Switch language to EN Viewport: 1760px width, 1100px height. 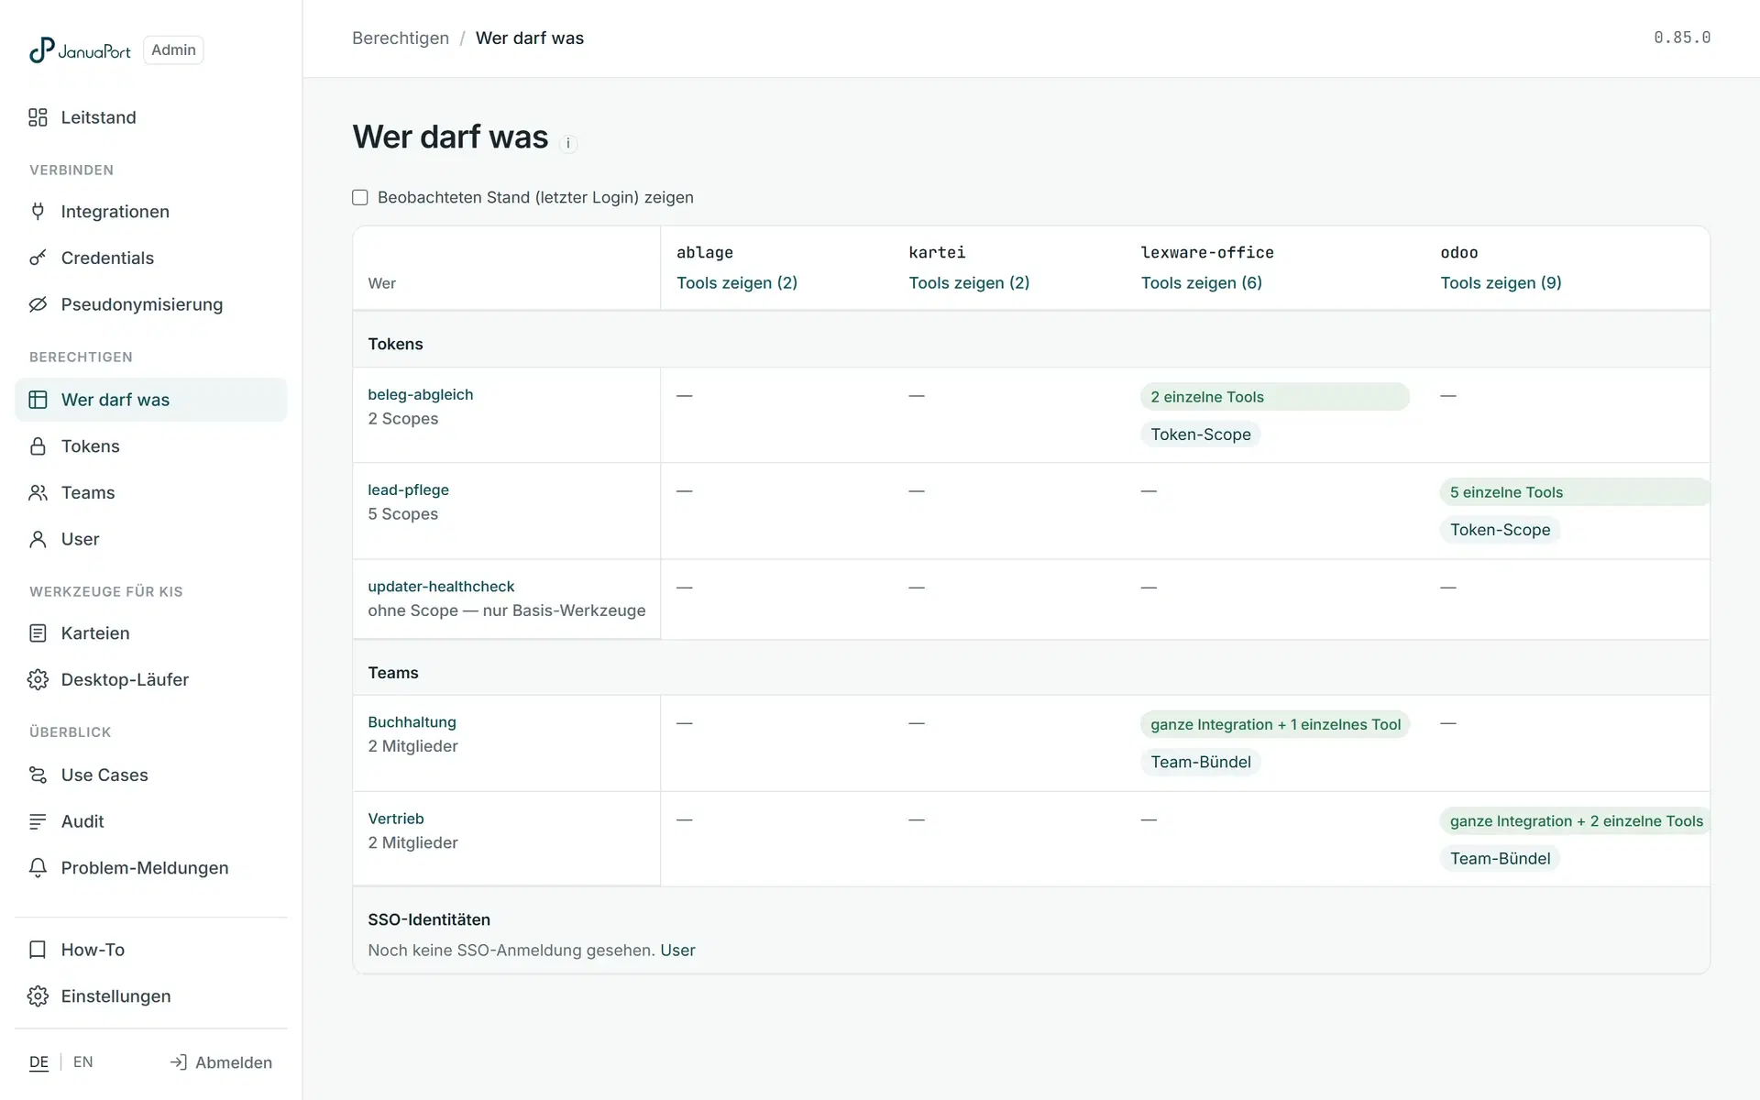click(83, 1061)
